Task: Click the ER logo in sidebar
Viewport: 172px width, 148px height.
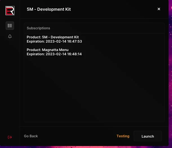Action: [x=10, y=11]
